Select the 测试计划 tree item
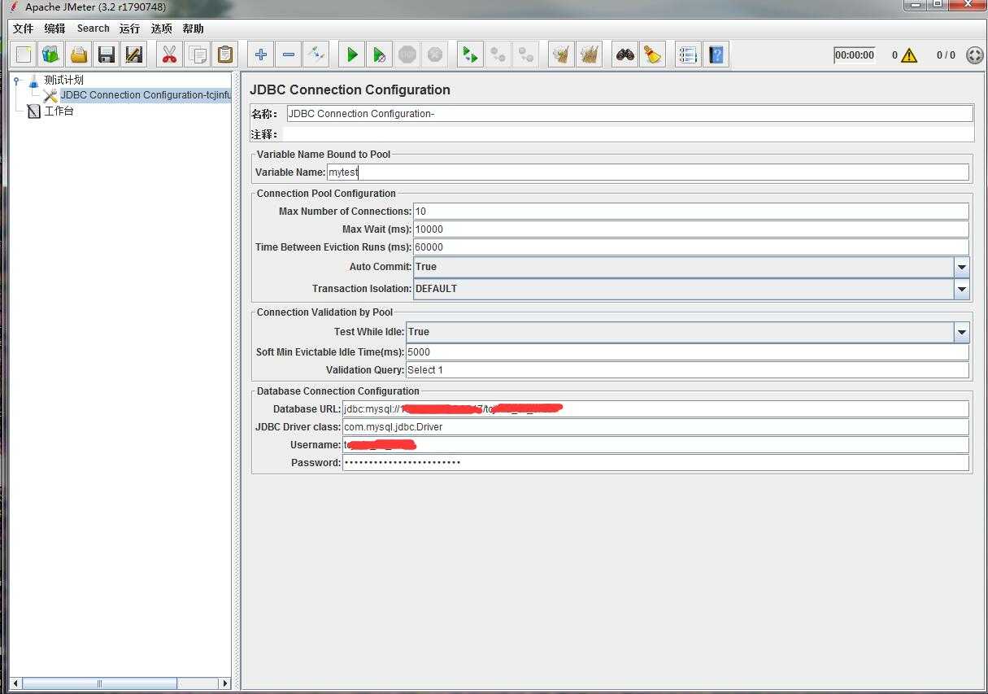The height and width of the screenshot is (694, 988). click(x=63, y=80)
